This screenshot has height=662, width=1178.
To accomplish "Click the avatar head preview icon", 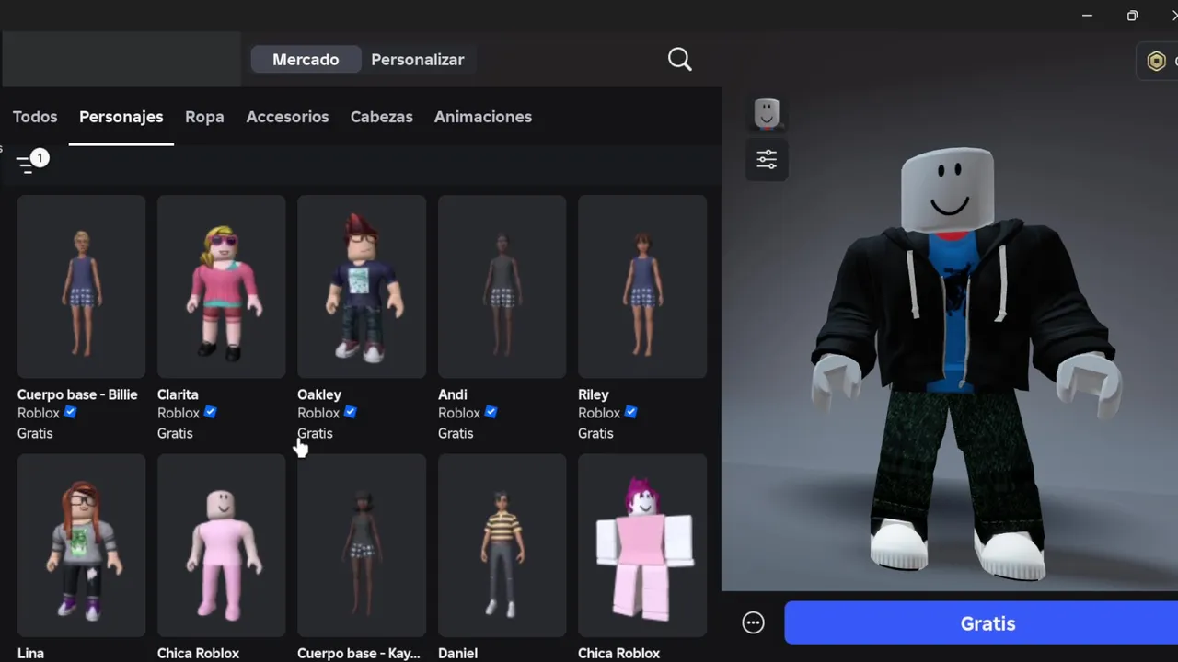I will pyautogui.click(x=767, y=114).
